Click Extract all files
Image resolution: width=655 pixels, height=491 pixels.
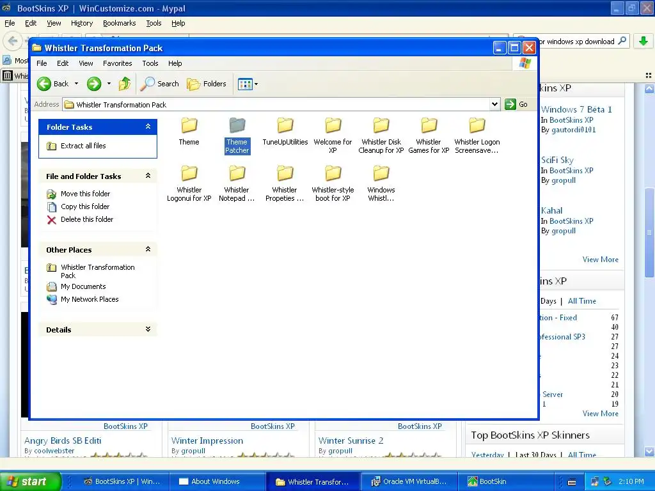click(x=76, y=146)
